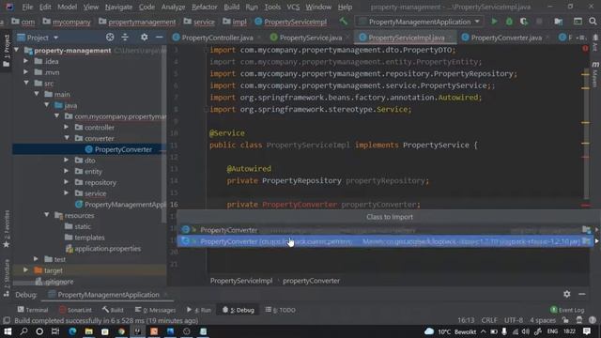The image size is (601, 338).
Task: Click the locate/scroll from source icon
Action: (110, 38)
